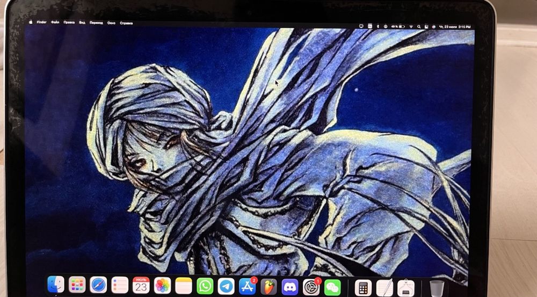
Task: Open the Wi-Fi menu
Action: pos(411,27)
